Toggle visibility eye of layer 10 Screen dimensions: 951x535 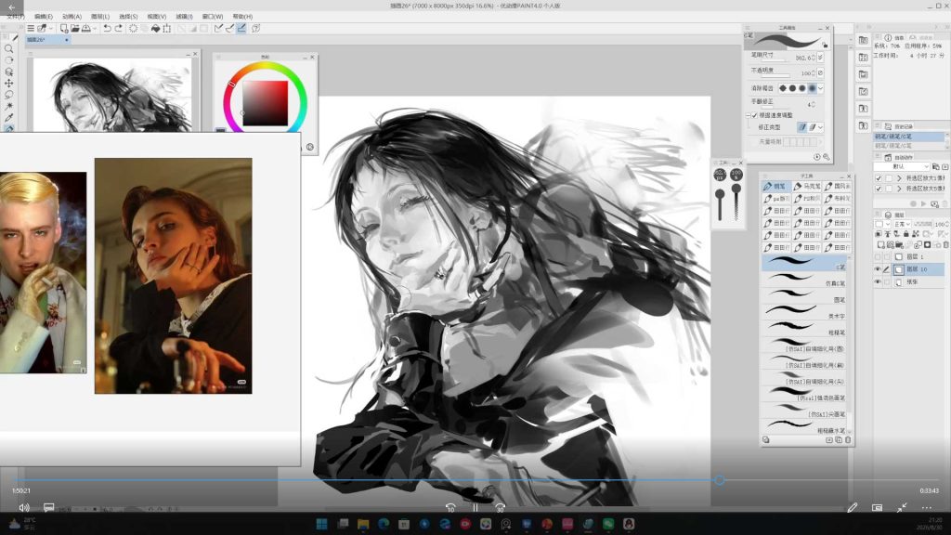pos(878,269)
